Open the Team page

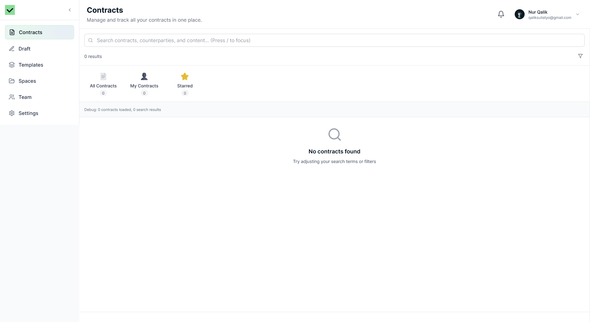point(25,97)
